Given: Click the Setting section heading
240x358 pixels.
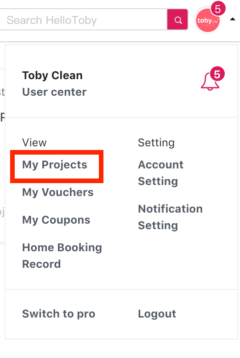Looking at the screenshot, I should click(x=156, y=143).
